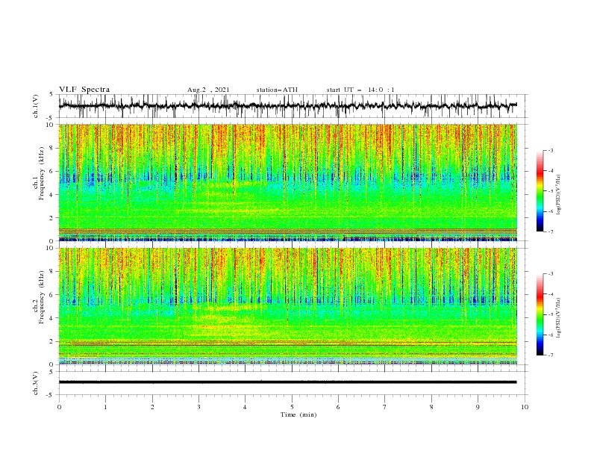Click the ch.1 spectrogram color scale bar

coord(540,191)
